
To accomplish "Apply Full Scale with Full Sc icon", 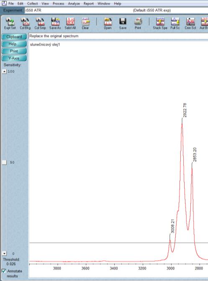I will click(175, 23).
